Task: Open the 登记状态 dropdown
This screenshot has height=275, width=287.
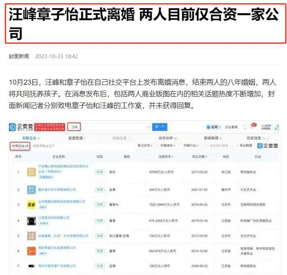Action: [145, 146]
